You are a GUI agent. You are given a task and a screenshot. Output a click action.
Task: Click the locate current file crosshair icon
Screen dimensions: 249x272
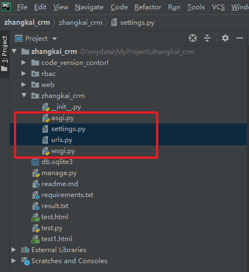[x=193, y=38]
